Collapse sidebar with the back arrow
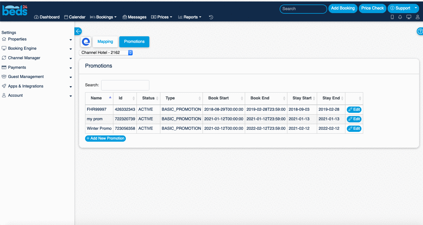The width and height of the screenshot is (423, 225). [x=78, y=31]
